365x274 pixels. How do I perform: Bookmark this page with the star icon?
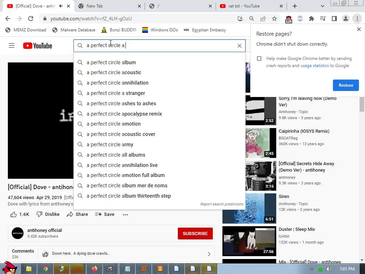pyautogui.click(x=274, y=19)
